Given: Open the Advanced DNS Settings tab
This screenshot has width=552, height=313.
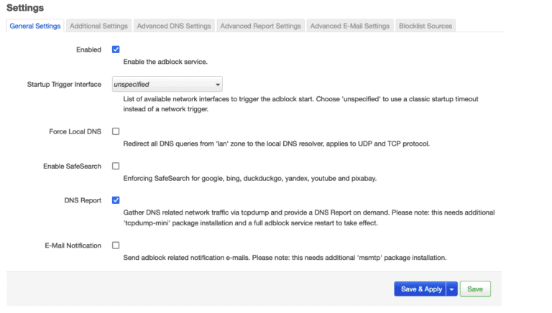Looking at the screenshot, I should [x=174, y=26].
